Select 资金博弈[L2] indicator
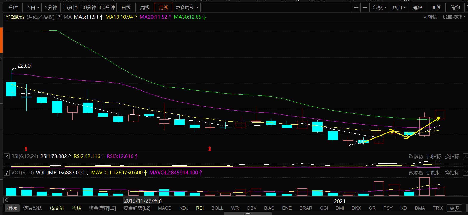 pos(102,208)
